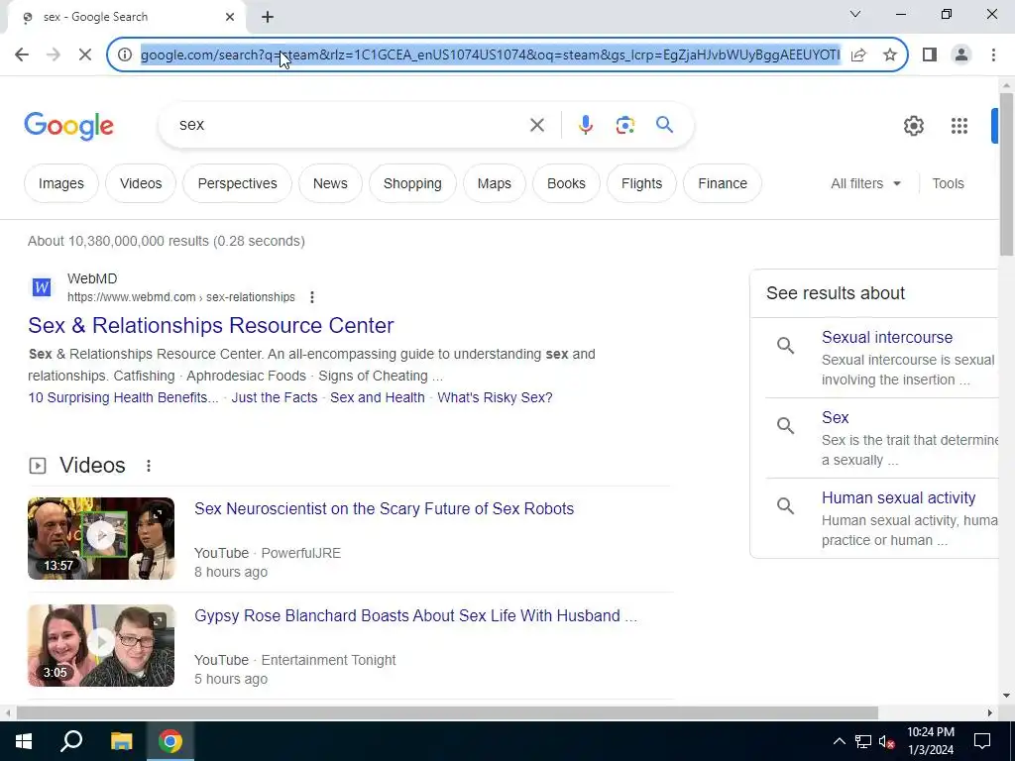Screen dimensions: 1015x761
Task: Go to the Google logo homepage
Action: pos(68,126)
